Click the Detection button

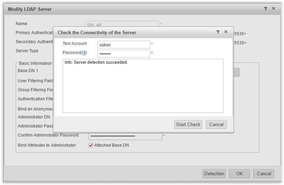[x=214, y=174]
